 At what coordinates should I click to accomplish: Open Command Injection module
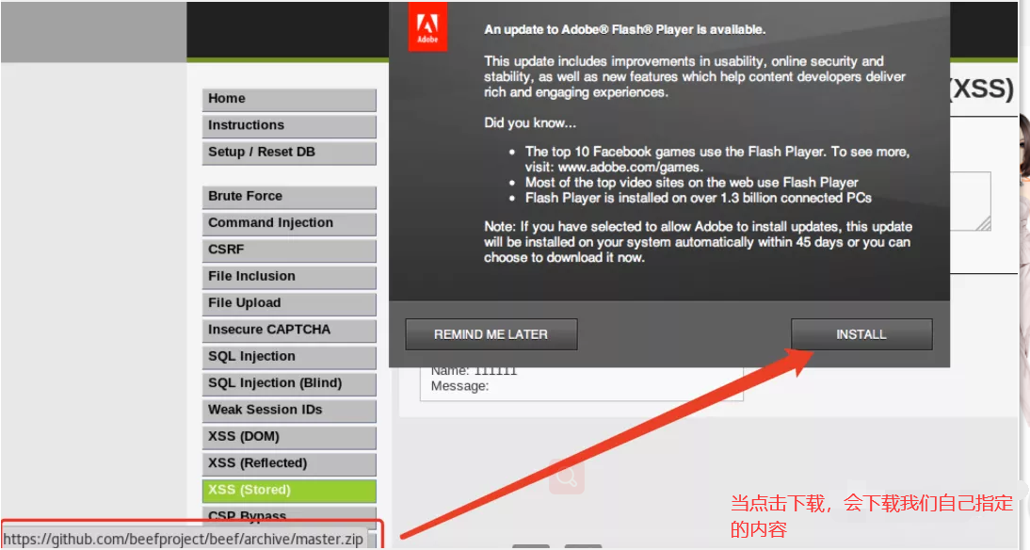click(x=289, y=223)
